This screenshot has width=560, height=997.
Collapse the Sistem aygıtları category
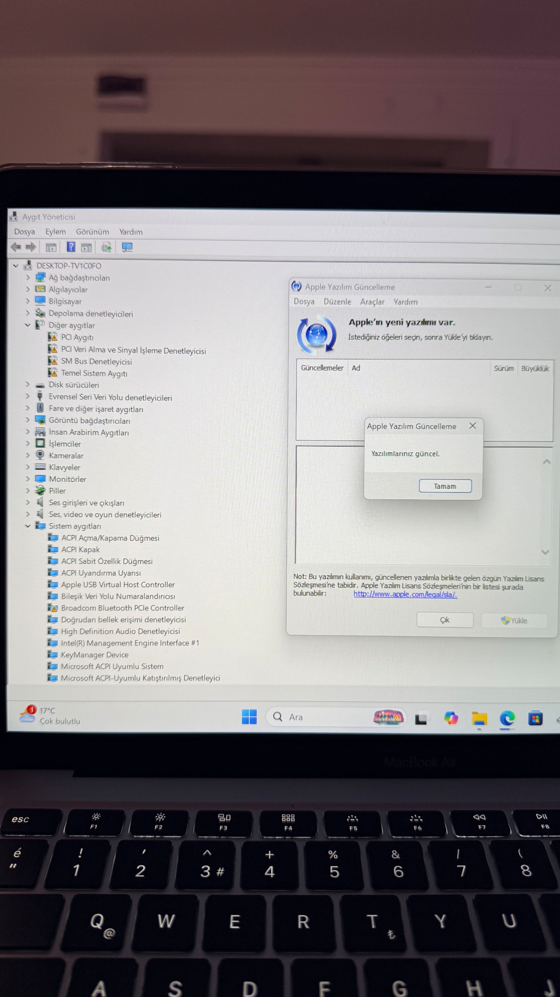pyautogui.click(x=28, y=526)
